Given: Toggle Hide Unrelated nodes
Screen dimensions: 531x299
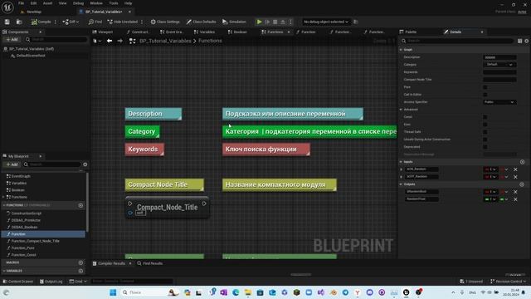Looking at the screenshot, I should (x=123, y=22).
